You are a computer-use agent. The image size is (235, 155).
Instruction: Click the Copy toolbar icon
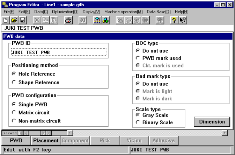(45, 20)
